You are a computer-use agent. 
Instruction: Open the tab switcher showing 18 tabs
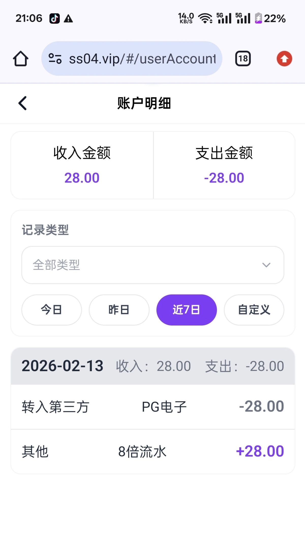click(243, 59)
